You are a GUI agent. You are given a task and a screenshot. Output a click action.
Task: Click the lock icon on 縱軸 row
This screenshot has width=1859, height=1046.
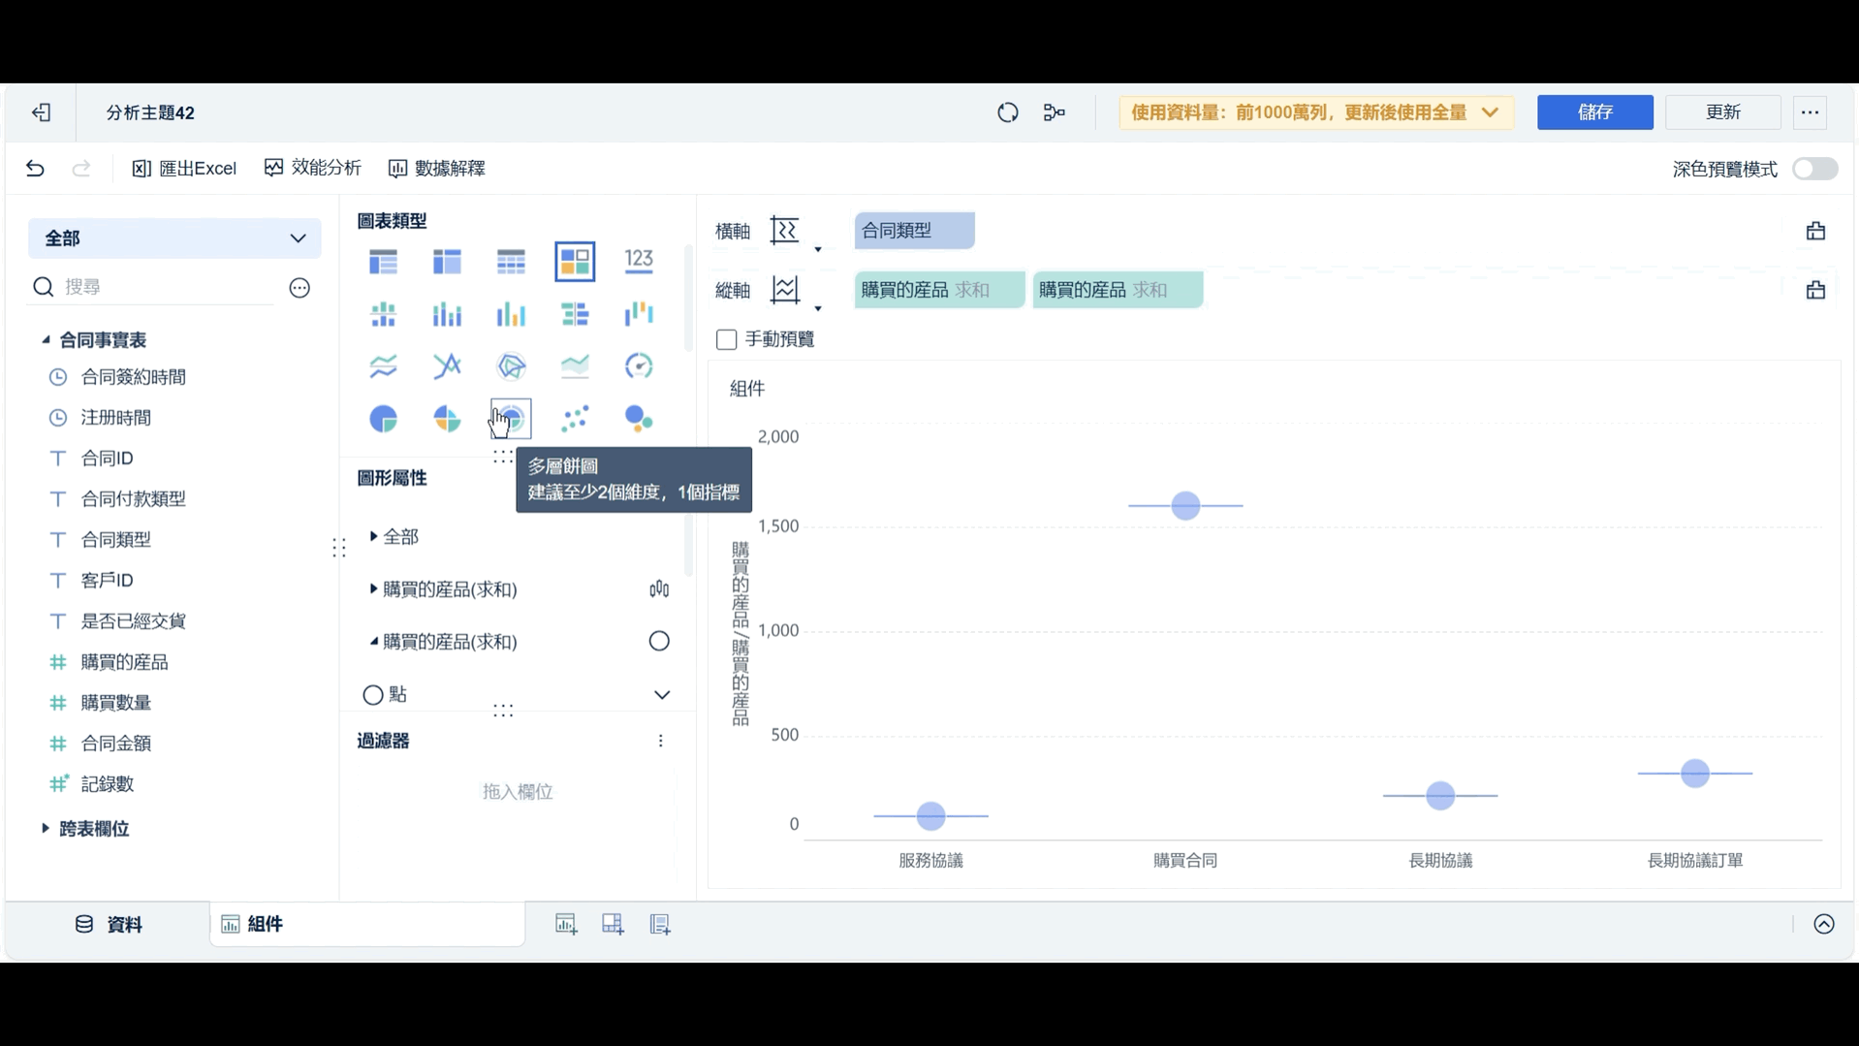coord(1815,290)
